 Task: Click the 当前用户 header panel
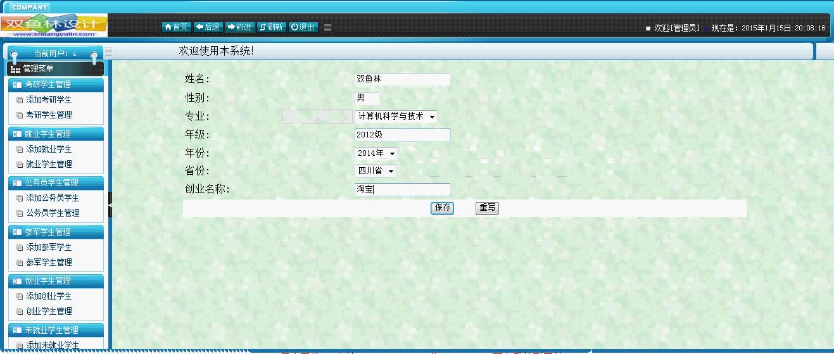[x=54, y=54]
